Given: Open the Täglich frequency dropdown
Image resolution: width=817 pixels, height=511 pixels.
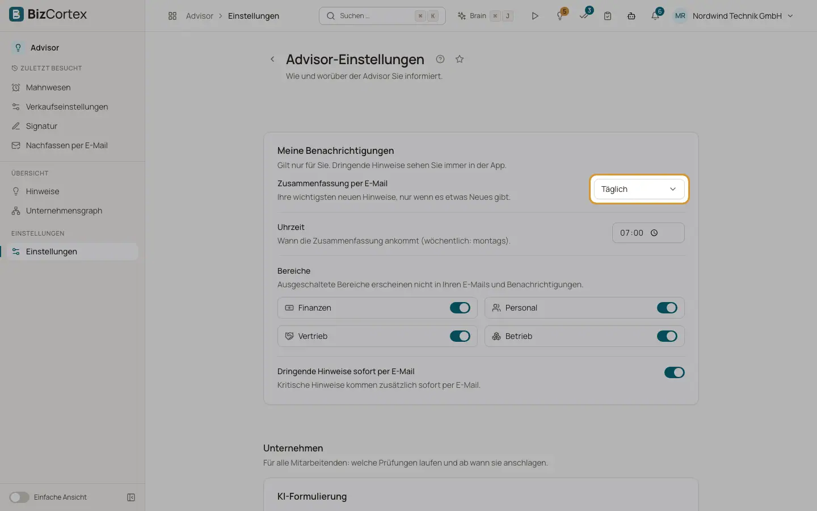Looking at the screenshot, I should pyautogui.click(x=639, y=189).
